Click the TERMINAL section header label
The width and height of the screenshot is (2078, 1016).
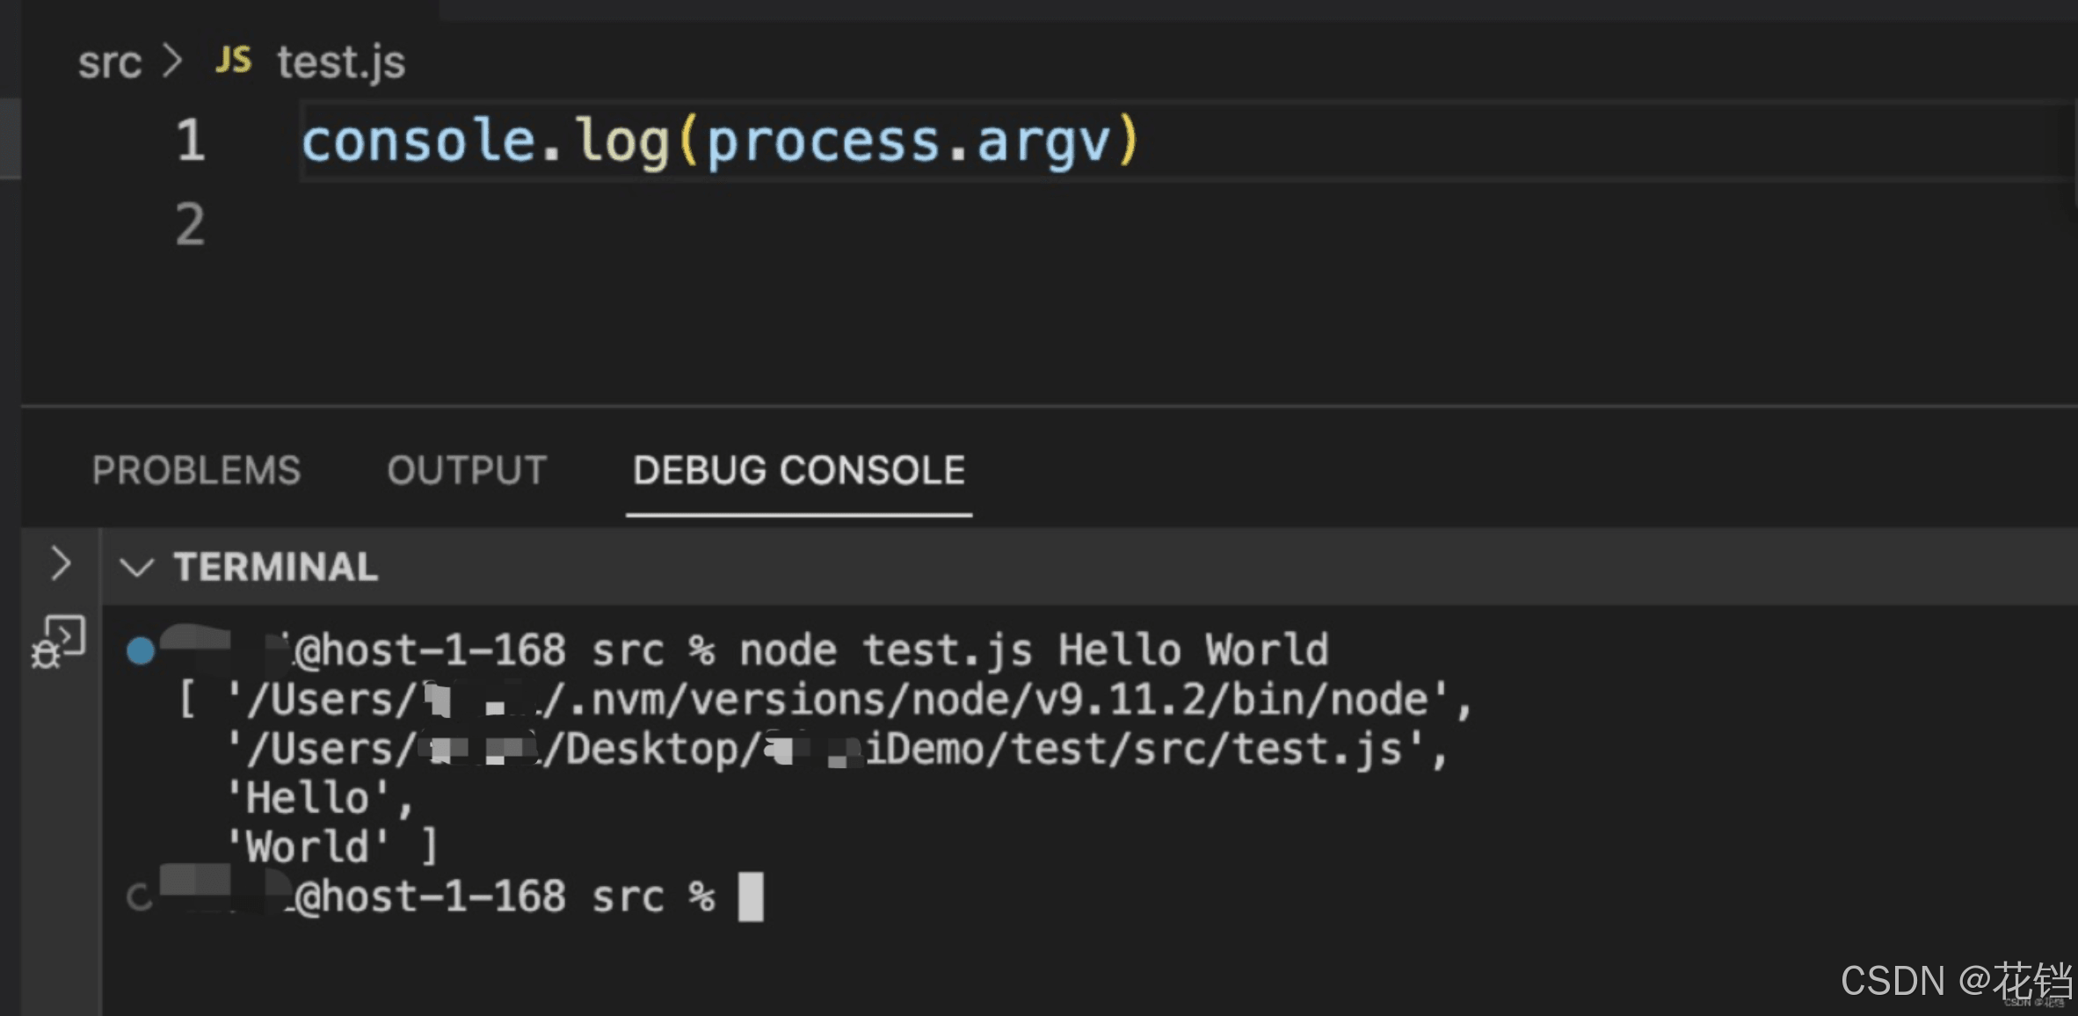[x=276, y=567]
